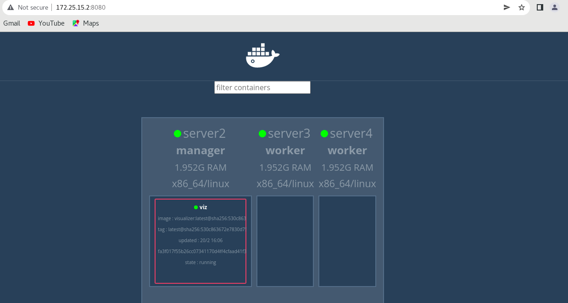Screen dimensions: 568x303
Task: Click server2's x86_64/linux text
Action: click(x=200, y=184)
